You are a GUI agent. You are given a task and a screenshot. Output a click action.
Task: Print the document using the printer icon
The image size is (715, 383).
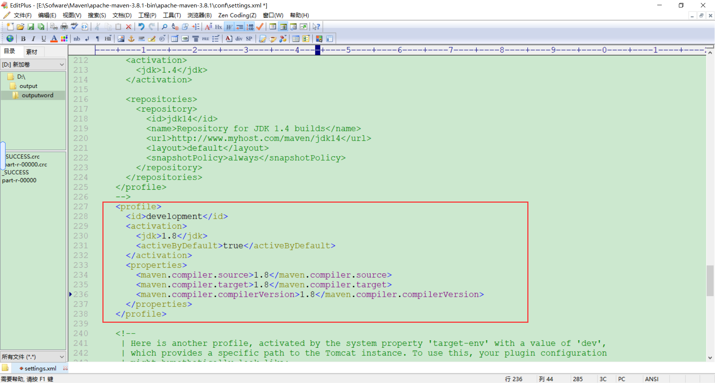click(x=64, y=27)
